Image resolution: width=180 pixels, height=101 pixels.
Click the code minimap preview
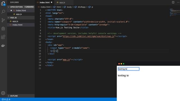point(175,12)
